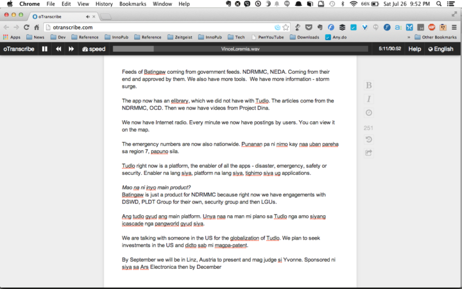Open the Zeitgeist bookmarks folder

[x=180, y=37]
